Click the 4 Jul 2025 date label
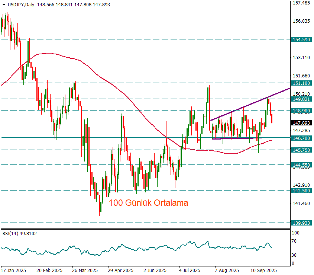The width and height of the screenshot is (314, 275). click(x=190, y=270)
